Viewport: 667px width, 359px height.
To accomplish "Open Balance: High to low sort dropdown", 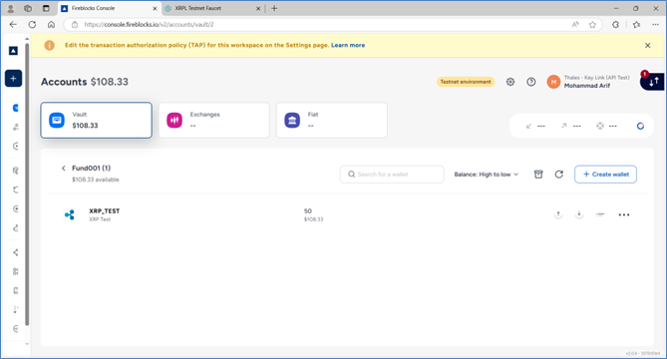I will pos(487,175).
